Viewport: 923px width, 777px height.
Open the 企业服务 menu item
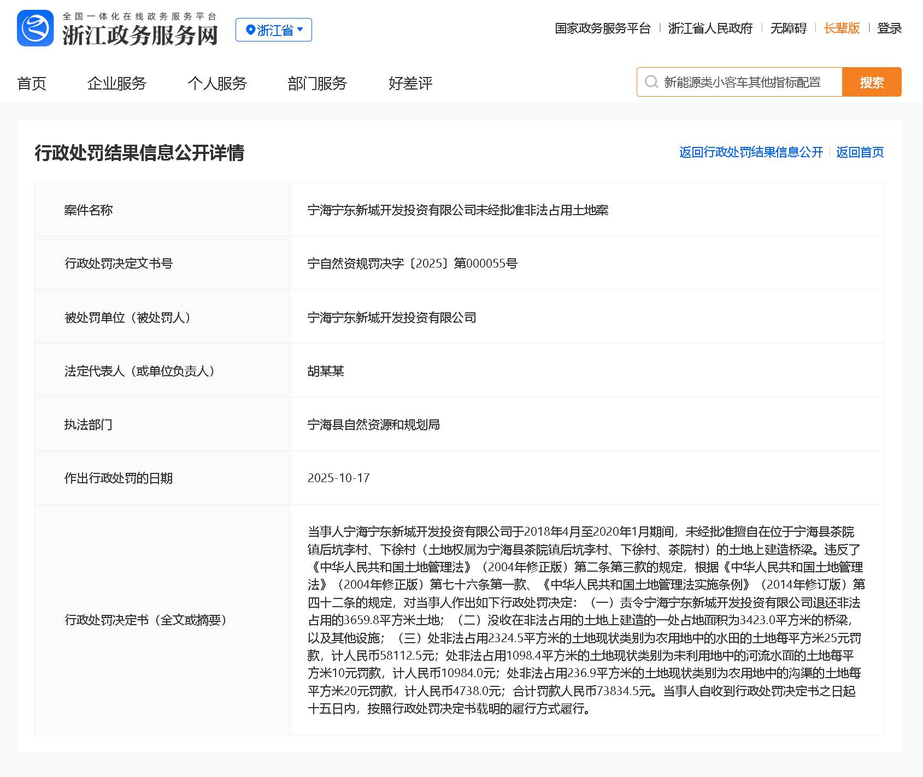coord(116,84)
